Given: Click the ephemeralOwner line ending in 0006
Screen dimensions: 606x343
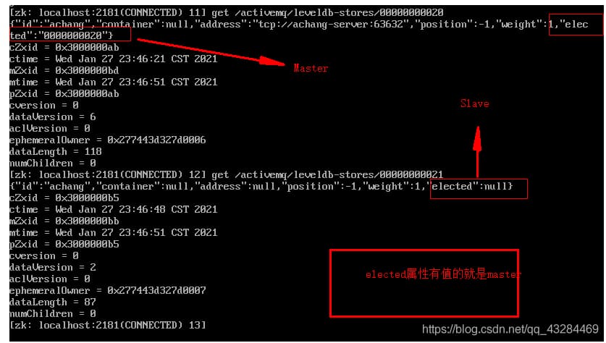Looking at the screenshot, I should (108, 140).
